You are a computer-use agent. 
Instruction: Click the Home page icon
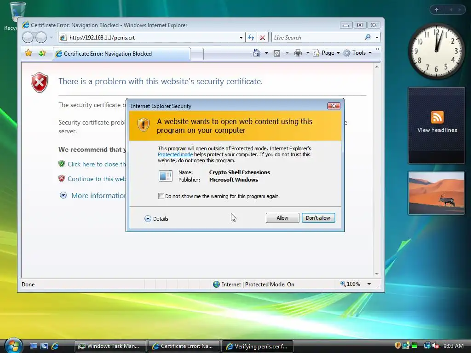click(x=256, y=53)
